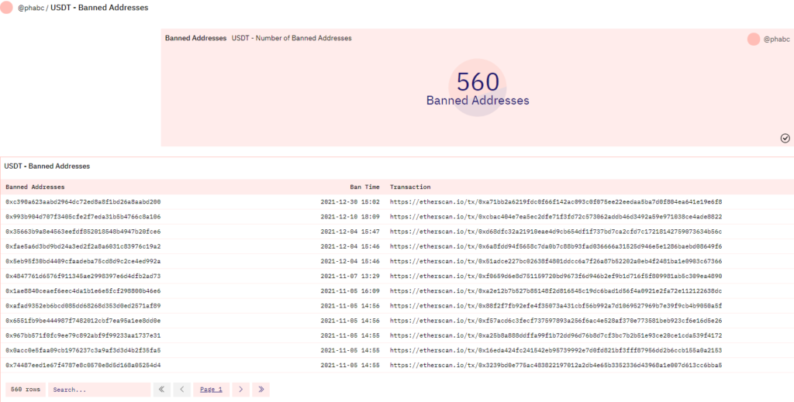Viewport: 794px width, 402px height.
Task: Open the Banned Addresses query title link
Action: 195,38
